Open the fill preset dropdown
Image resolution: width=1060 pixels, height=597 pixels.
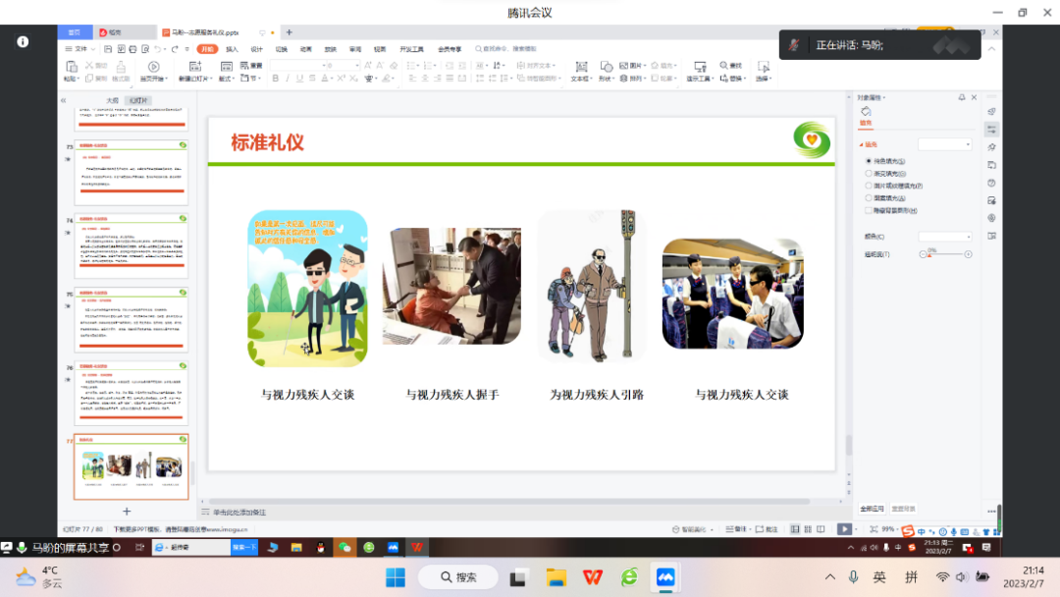pyautogui.click(x=944, y=144)
